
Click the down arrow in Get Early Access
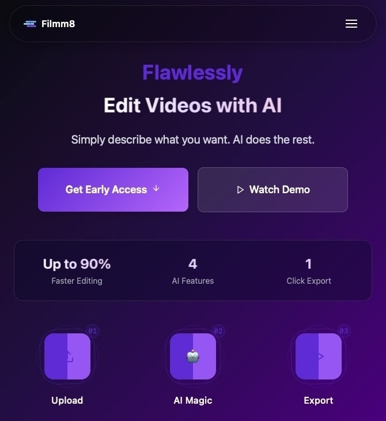coord(156,189)
